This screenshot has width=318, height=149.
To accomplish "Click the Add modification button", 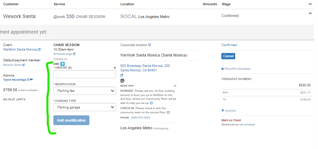I will pyautogui.click(x=71, y=120).
